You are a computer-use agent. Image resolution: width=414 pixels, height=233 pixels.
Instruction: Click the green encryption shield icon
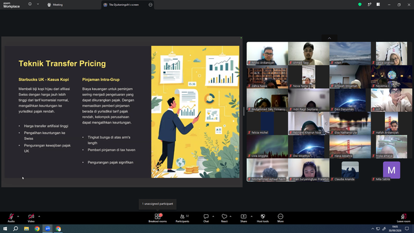(x=360, y=5)
